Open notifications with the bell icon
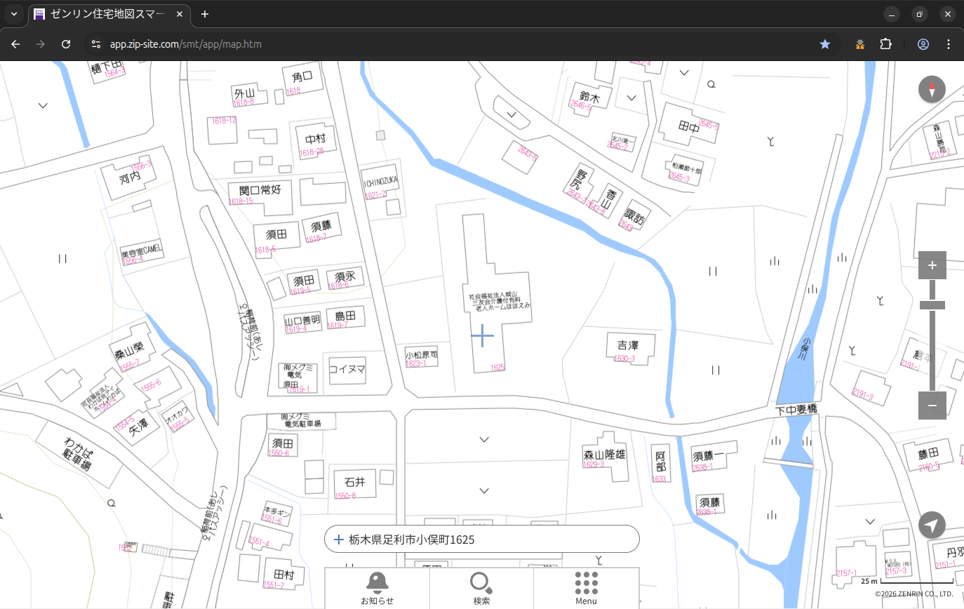 tap(377, 588)
